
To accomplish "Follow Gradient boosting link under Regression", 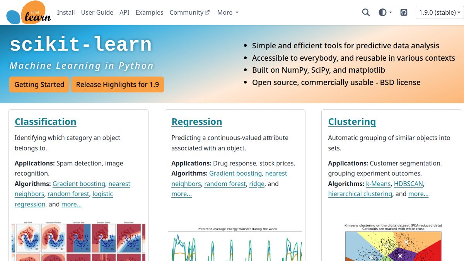I will click(235, 173).
